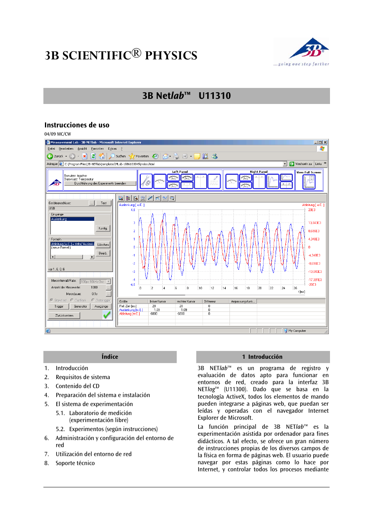Click My Computer in the status bar

coord(297,331)
